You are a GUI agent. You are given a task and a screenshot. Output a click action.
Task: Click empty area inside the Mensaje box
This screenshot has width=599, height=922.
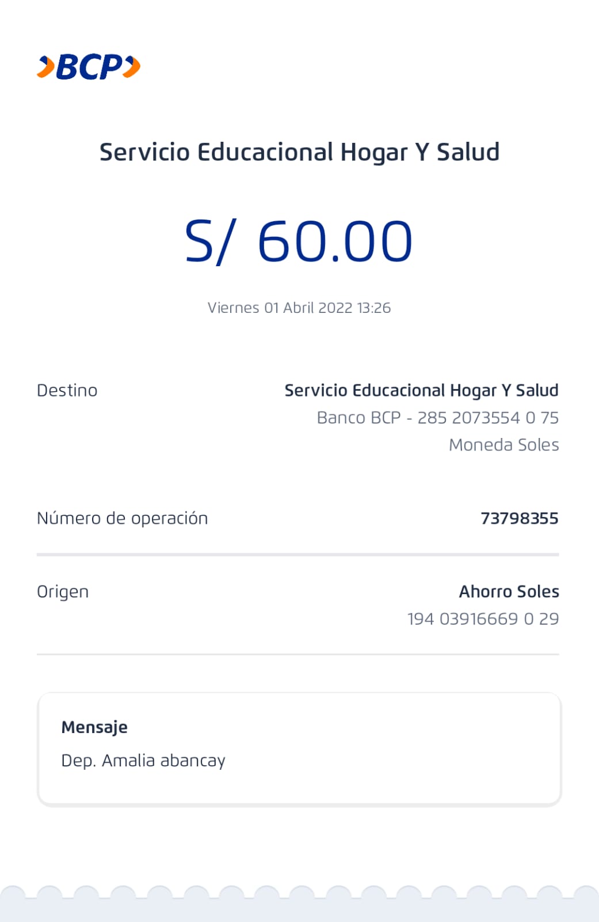[403, 749]
